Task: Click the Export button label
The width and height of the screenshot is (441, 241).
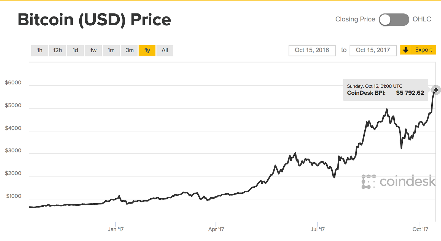Action: point(423,50)
